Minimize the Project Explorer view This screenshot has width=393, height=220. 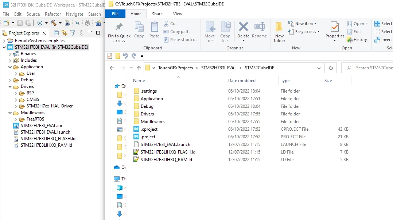point(89,32)
